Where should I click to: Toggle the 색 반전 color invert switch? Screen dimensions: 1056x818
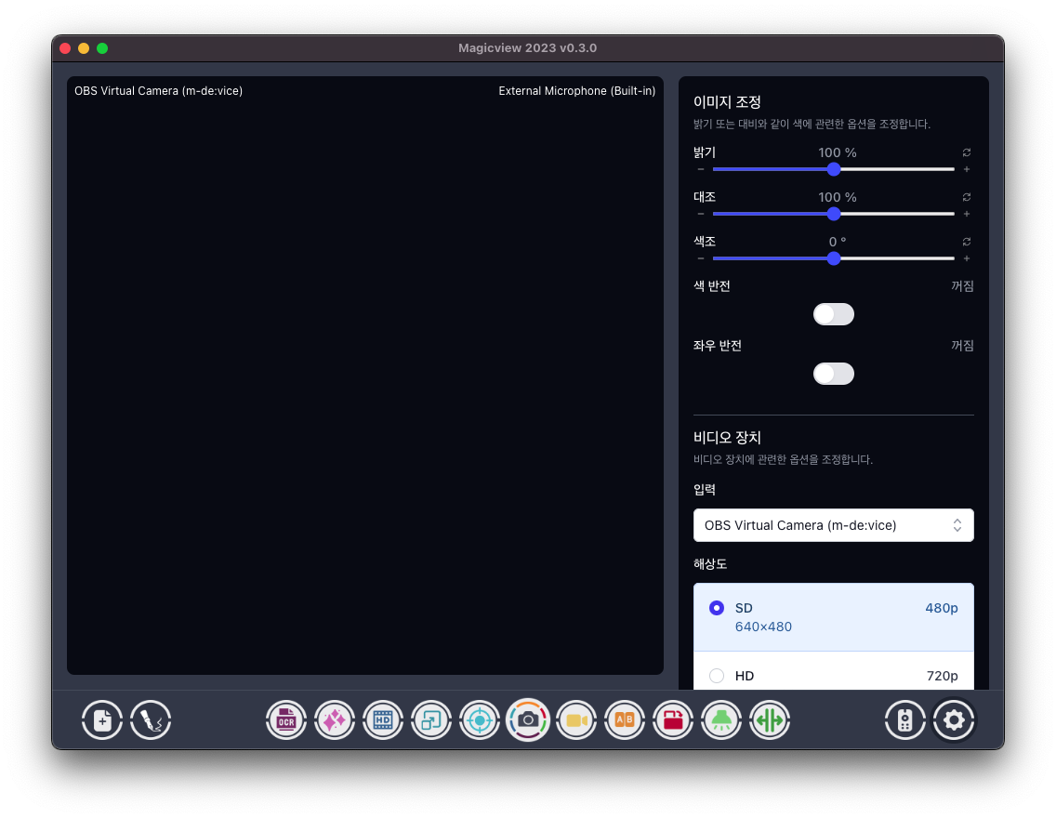833,314
